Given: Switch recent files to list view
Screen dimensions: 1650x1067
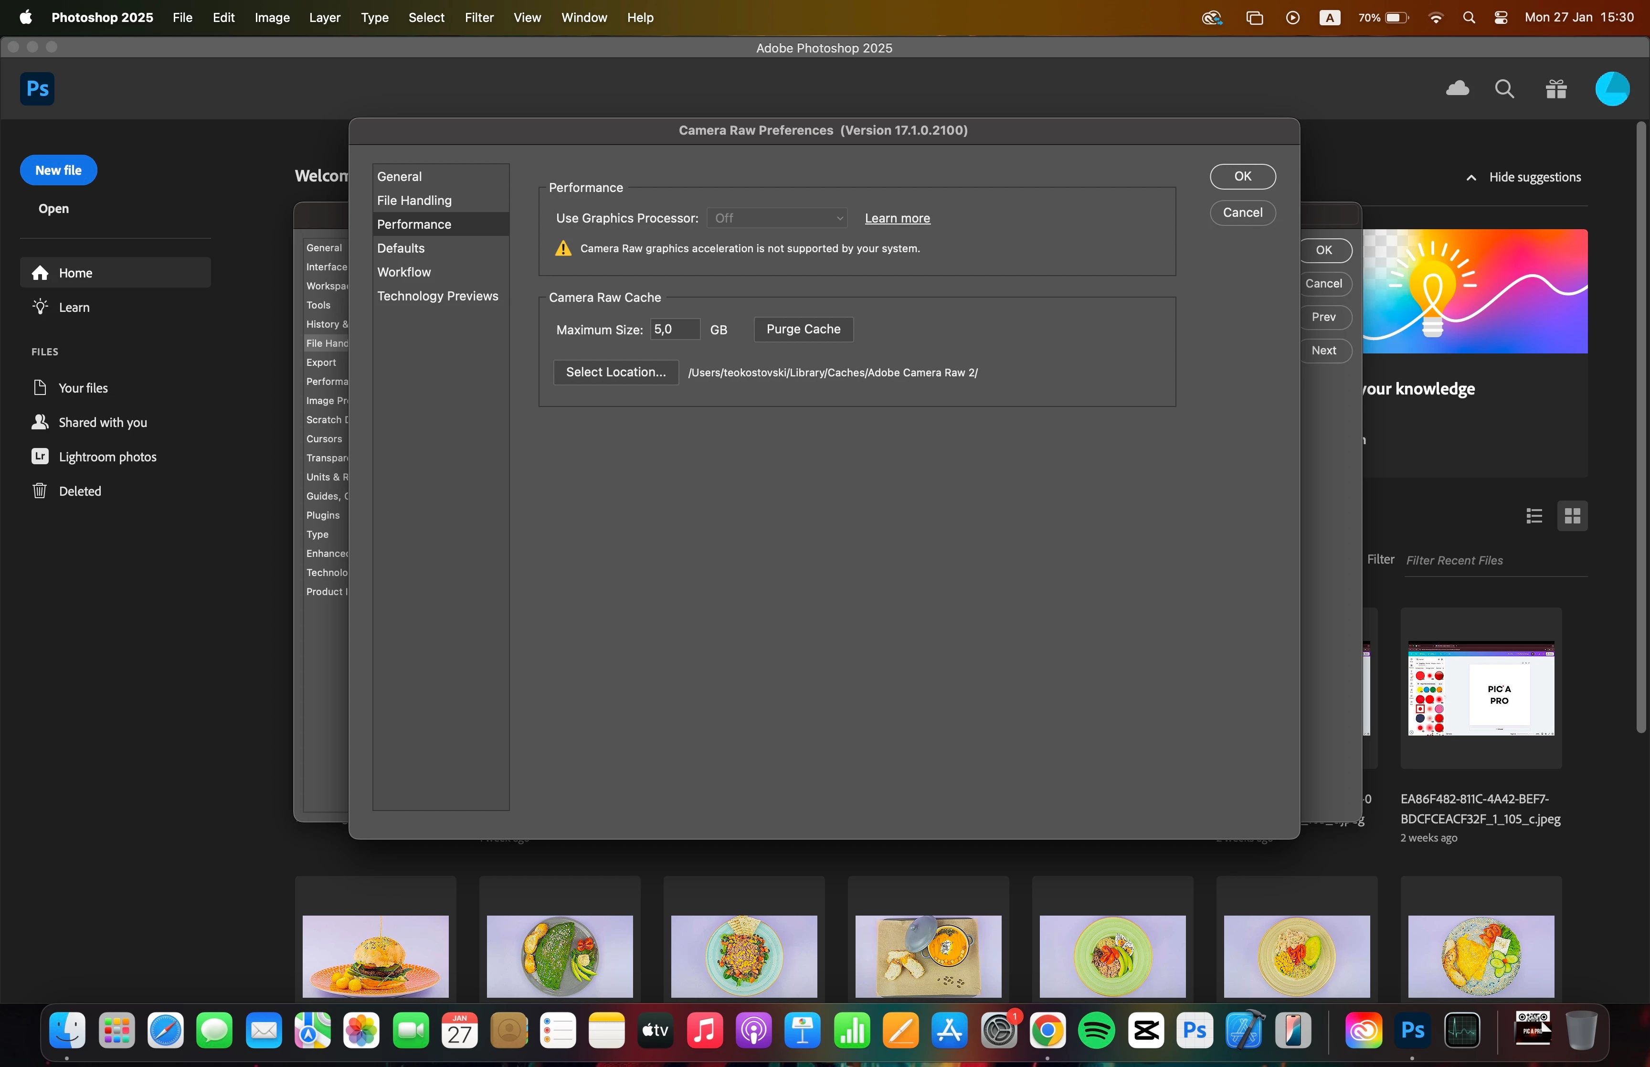Looking at the screenshot, I should [1534, 515].
